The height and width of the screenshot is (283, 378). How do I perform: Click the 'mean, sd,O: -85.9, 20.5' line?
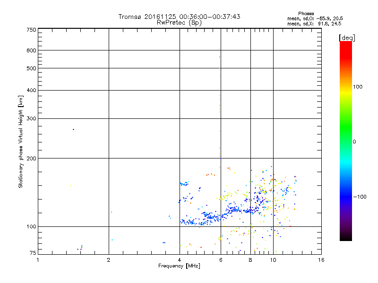315,18
